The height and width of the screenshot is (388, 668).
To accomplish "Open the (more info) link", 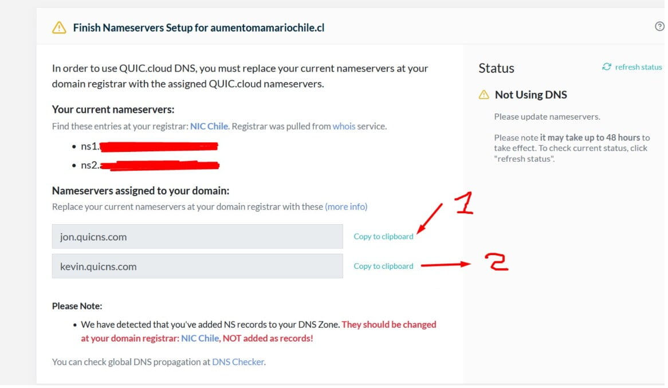I will pyautogui.click(x=346, y=207).
